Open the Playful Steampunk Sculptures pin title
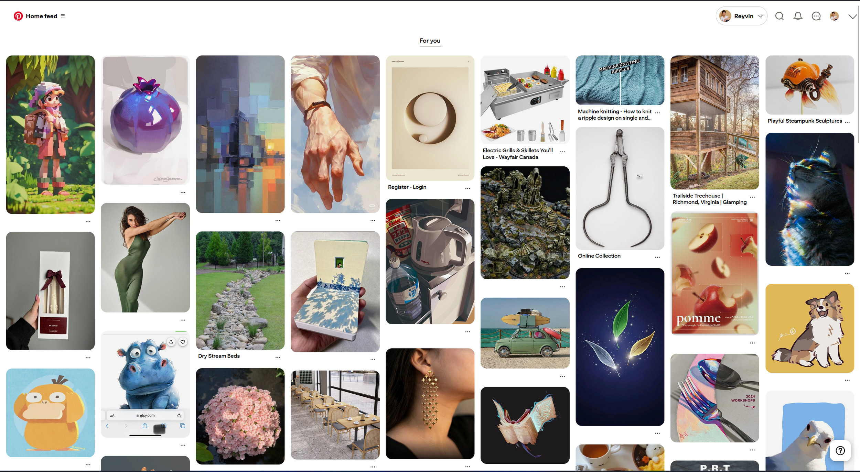This screenshot has height=472, width=860. [x=805, y=121]
